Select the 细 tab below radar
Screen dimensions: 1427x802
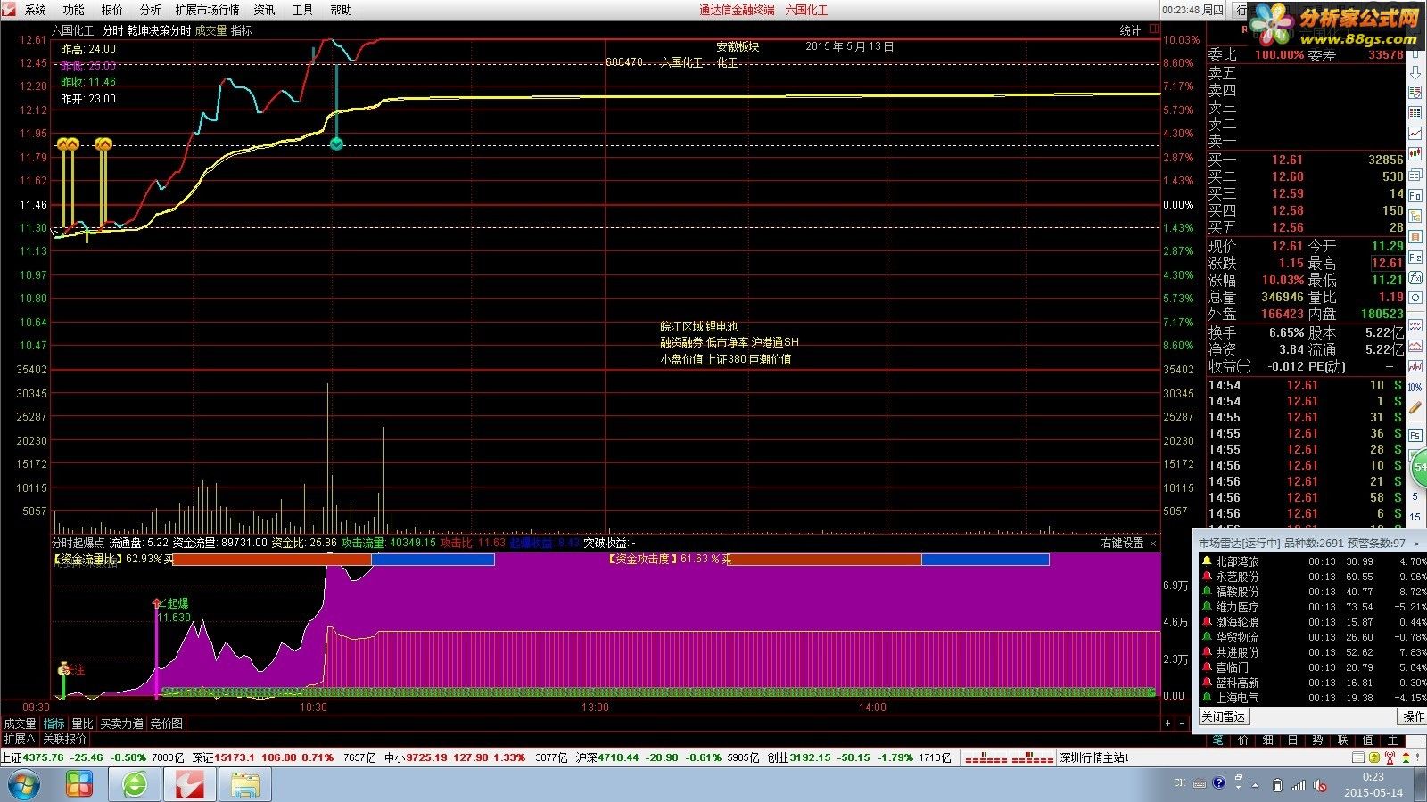(1267, 741)
